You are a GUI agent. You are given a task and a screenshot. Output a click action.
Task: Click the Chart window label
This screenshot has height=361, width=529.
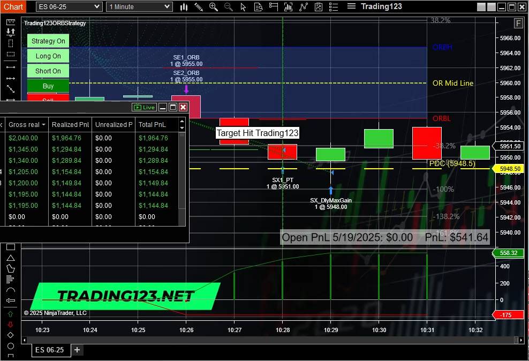[13, 7]
